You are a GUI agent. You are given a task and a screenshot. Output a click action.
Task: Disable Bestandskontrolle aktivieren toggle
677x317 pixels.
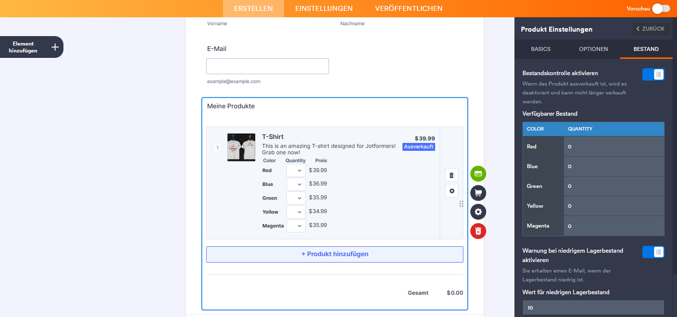(x=653, y=75)
